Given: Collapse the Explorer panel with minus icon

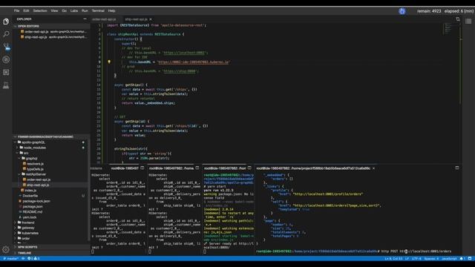Looking at the screenshot, I should (85, 19).
